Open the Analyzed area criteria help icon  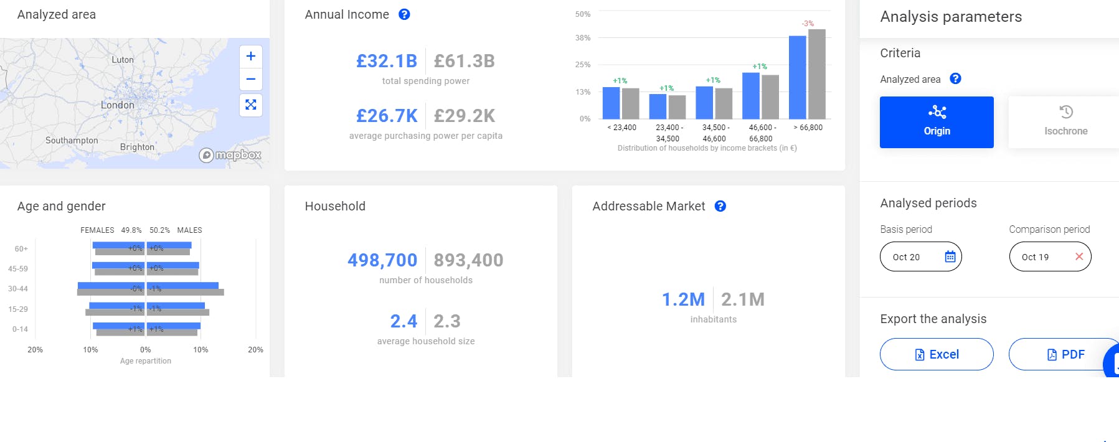955,78
